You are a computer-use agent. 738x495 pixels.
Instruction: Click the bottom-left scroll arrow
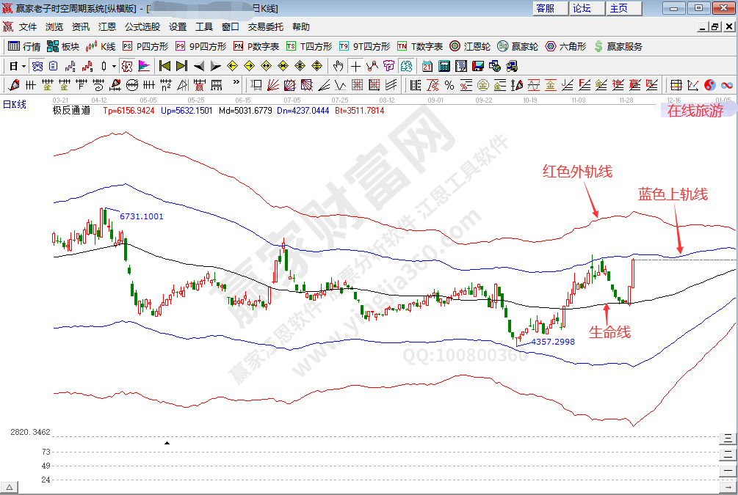point(10,488)
